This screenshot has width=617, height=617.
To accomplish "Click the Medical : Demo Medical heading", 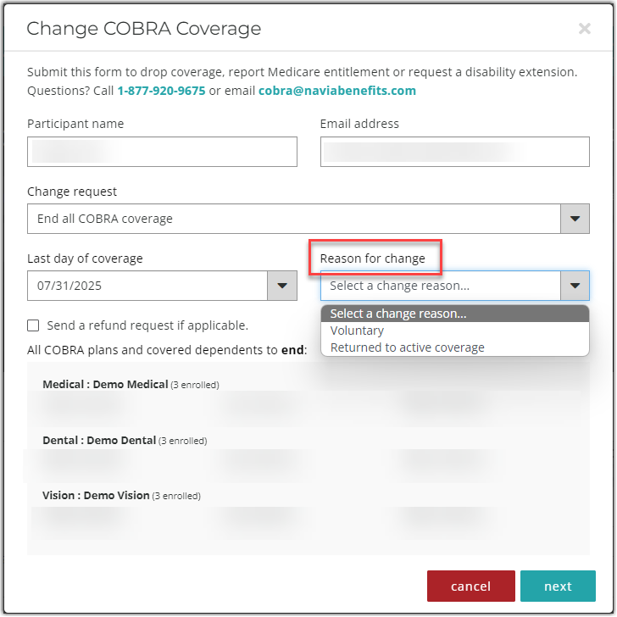I will 105,384.
